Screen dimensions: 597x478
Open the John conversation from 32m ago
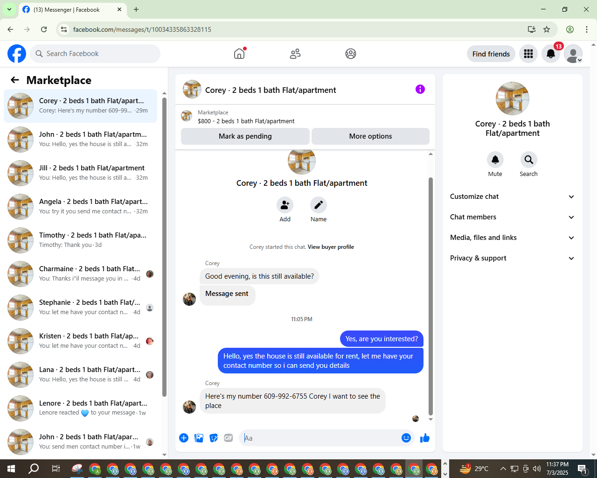(80, 140)
